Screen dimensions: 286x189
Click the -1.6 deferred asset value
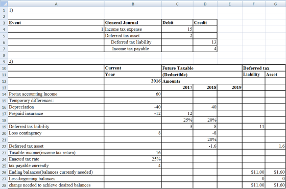click(205, 146)
